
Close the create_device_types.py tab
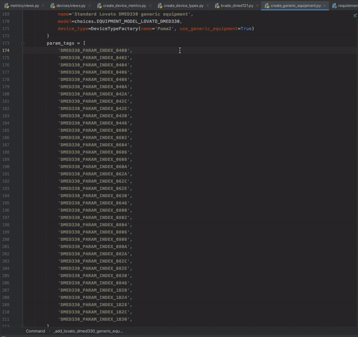point(207,6)
